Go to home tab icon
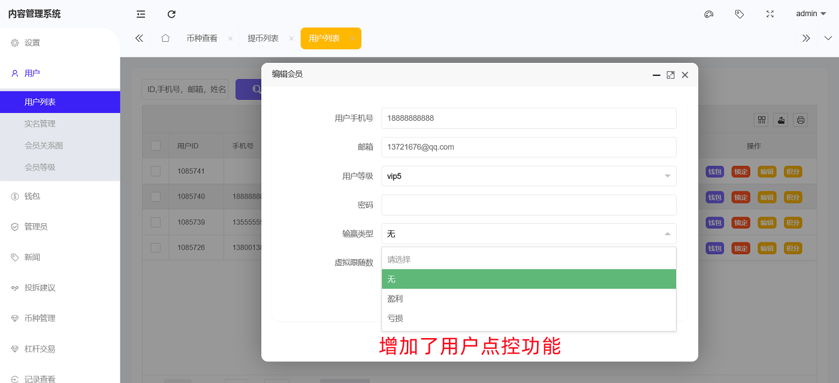 [x=165, y=38]
